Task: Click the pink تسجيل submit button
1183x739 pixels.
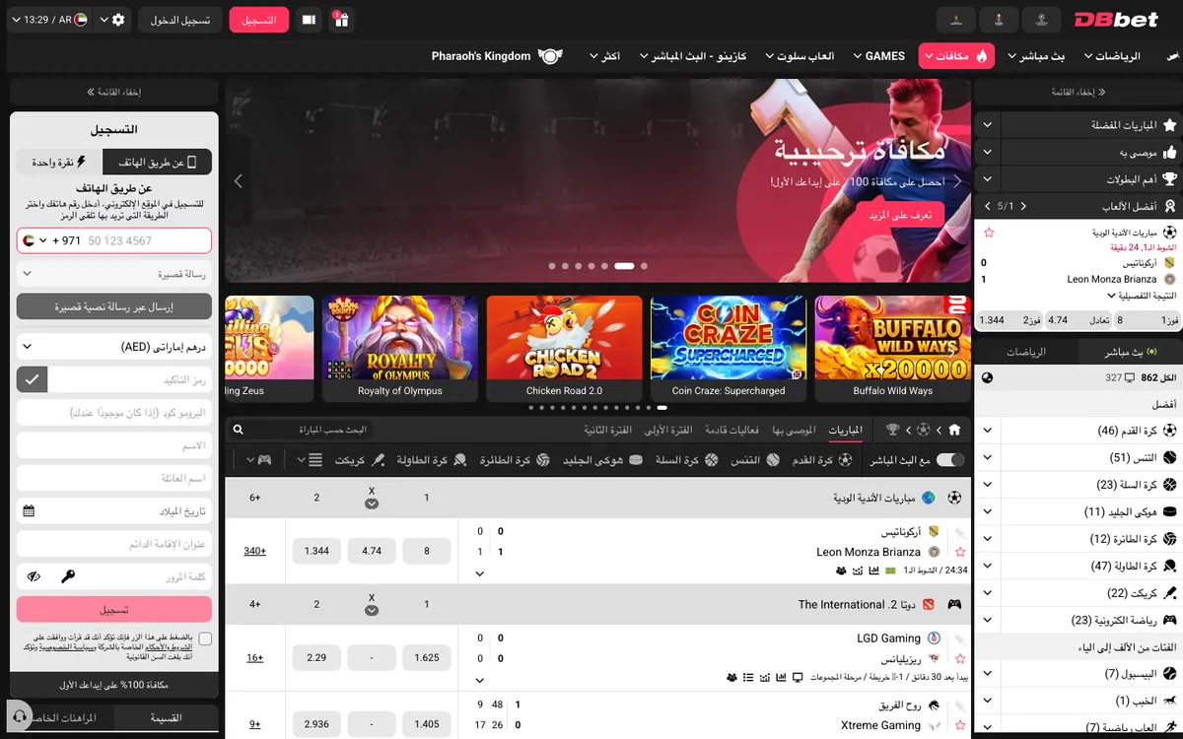Action: [114, 609]
